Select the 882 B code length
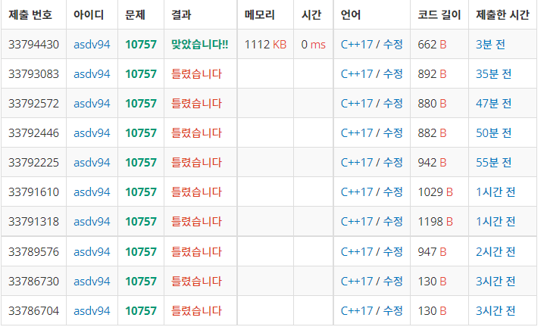This screenshot has height=327, width=544. (x=432, y=132)
